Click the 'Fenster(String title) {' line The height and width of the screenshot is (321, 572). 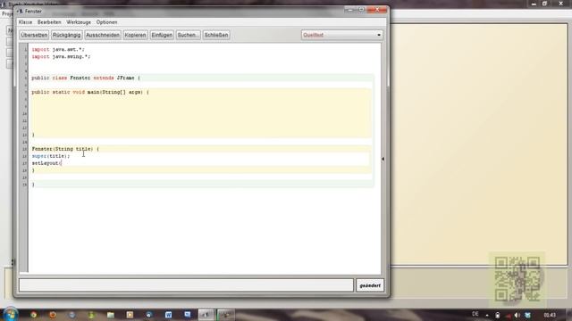point(65,149)
